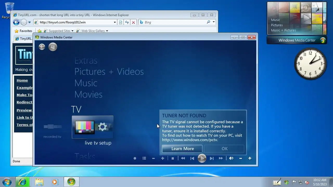Viewport: 333px width, 187px height.
Task: Click OK in Tuner Not Found dialog
Action: (224, 149)
